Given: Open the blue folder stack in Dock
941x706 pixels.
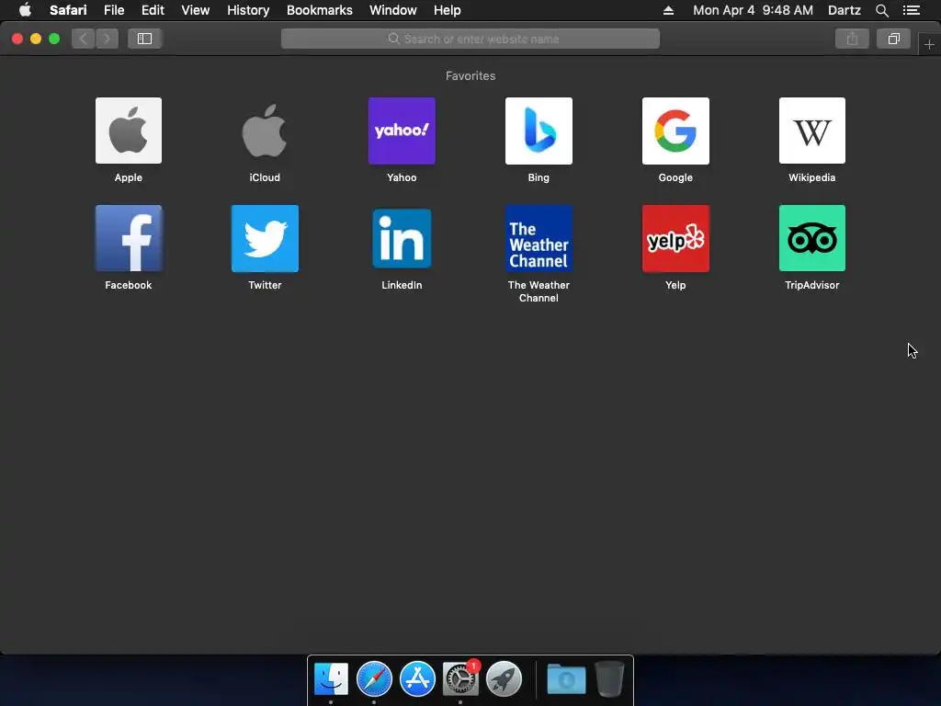Looking at the screenshot, I should click(566, 679).
